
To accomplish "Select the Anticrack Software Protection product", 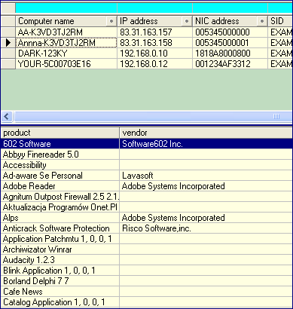I will 60,228.
